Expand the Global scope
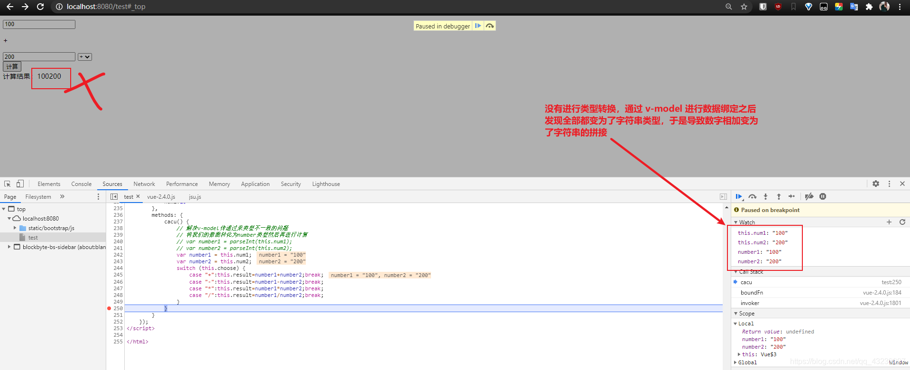The height and width of the screenshot is (370, 910). coord(735,362)
